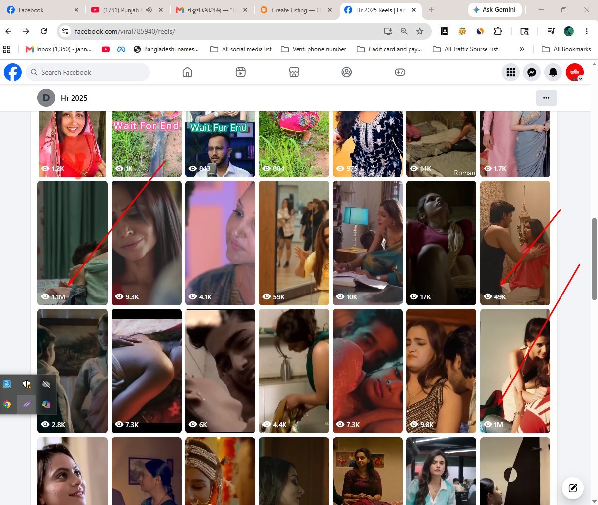The width and height of the screenshot is (598, 505).
Task: Open Facebook Home icon
Action: (x=187, y=72)
